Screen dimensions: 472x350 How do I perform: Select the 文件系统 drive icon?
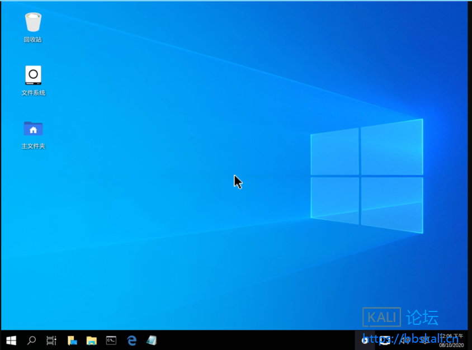click(33, 75)
